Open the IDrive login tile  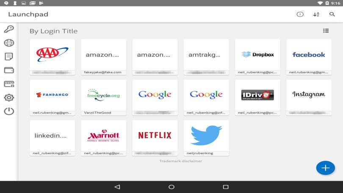257,97
